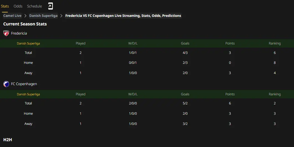
Task: Click the H2H section heading
Action: click(x=8, y=140)
